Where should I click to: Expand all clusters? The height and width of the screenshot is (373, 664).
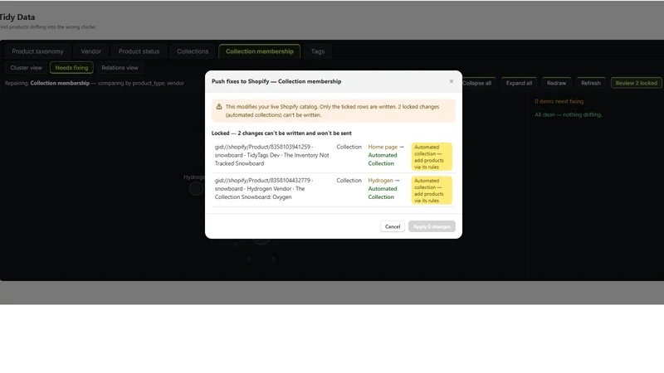click(x=519, y=83)
